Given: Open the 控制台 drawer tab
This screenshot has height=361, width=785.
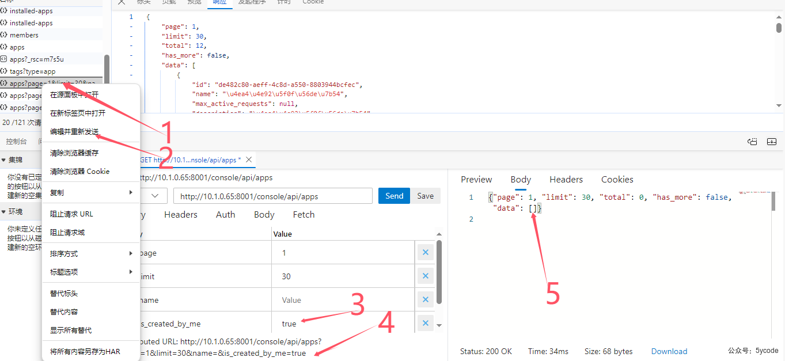Looking at the screenshot, I should point(16,141).
